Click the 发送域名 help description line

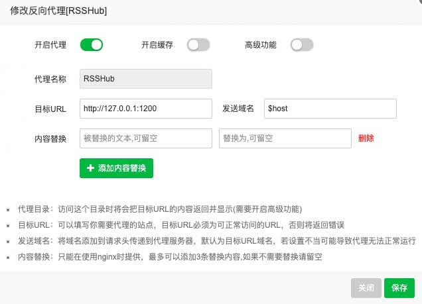pyautogui.click(x=212, y=240)
